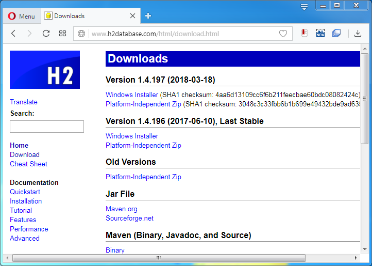Click the Translate link
The height and width of the screenshot is (266, 372).
(24, 102)
